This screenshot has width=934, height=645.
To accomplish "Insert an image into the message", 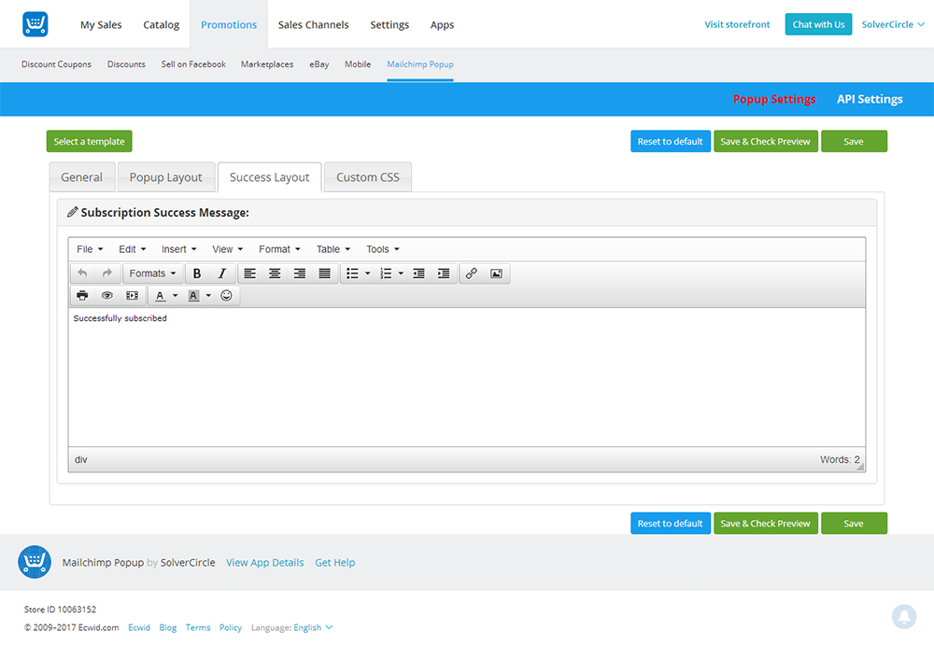I will point(496,273).
